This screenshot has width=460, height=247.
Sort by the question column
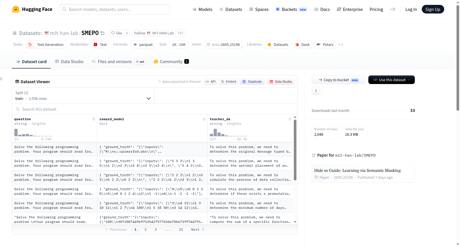pos(94,119)
